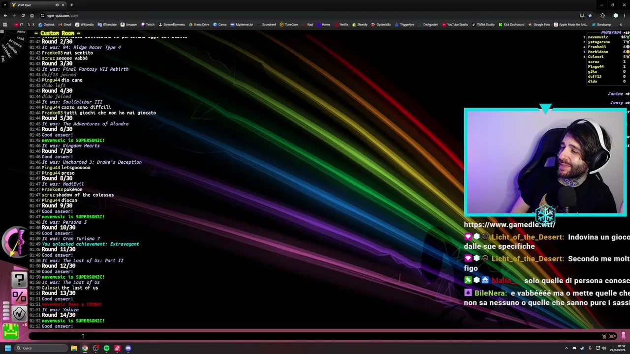
Task: Open the Bandcamp bookmark
Action: pyautogui.click(x=601, y=25)
